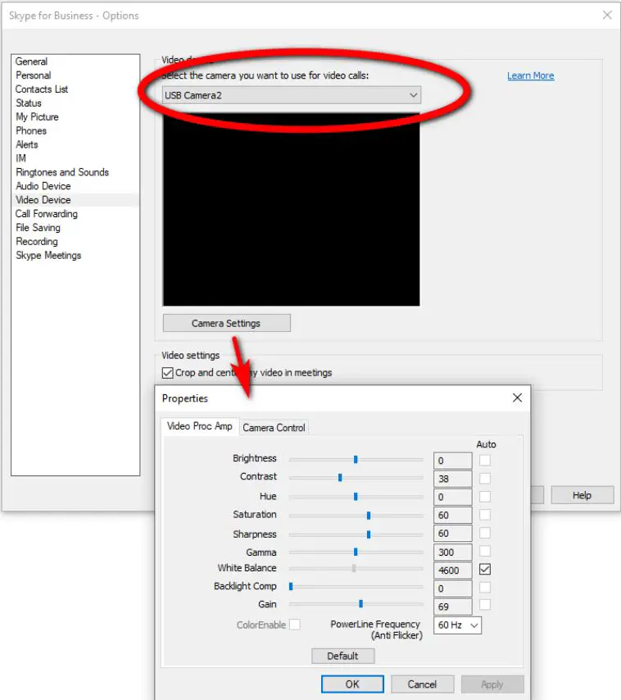Click the Brightness value field

click(x=452, y=461)
